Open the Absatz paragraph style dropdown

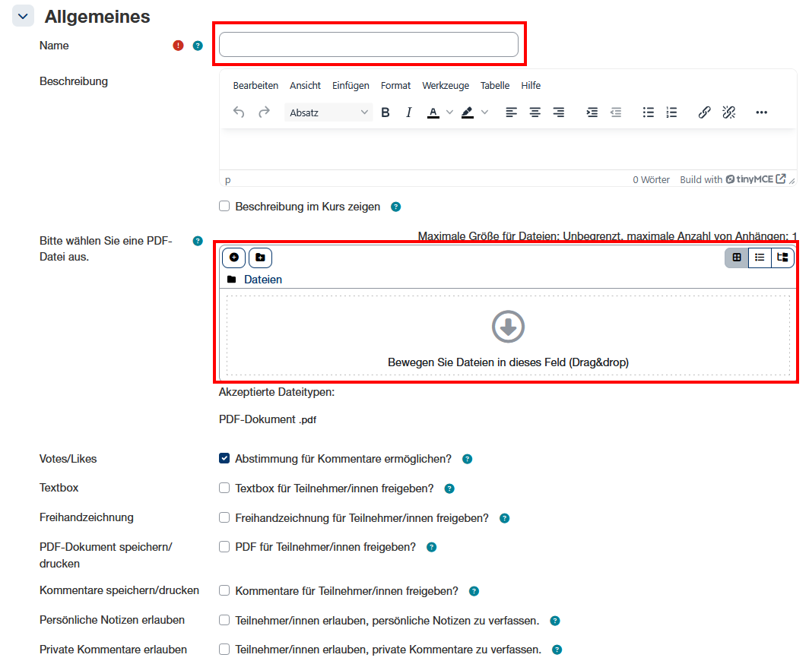point(328,112)
